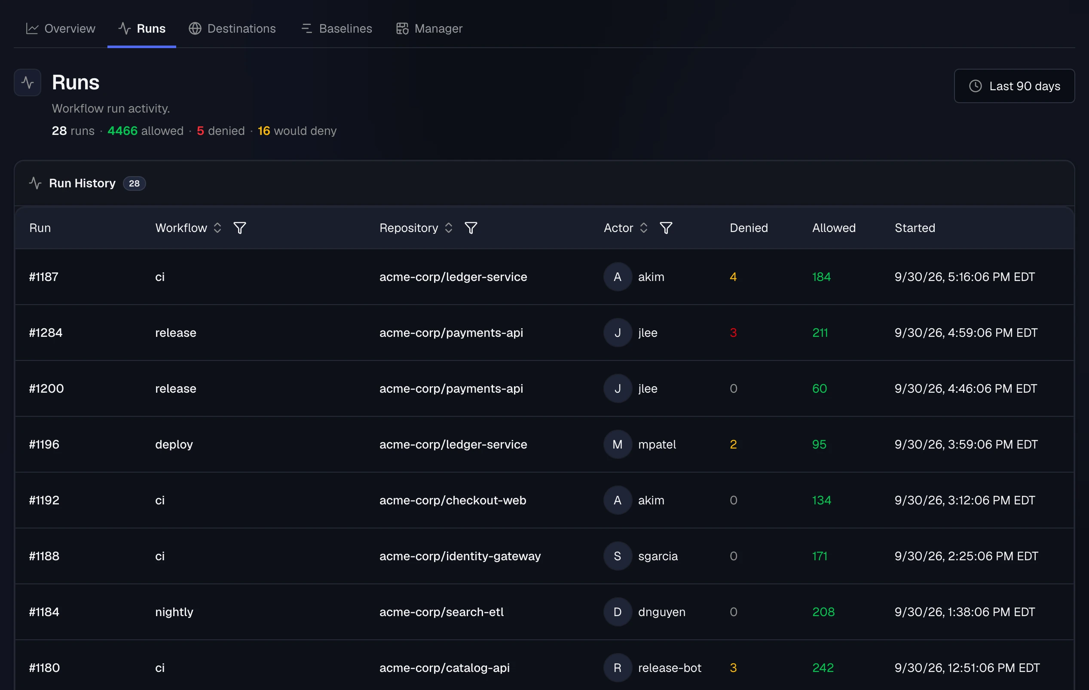
Task: Click sgarcia avatar in run #1188 row
Action: click(617, 556)
